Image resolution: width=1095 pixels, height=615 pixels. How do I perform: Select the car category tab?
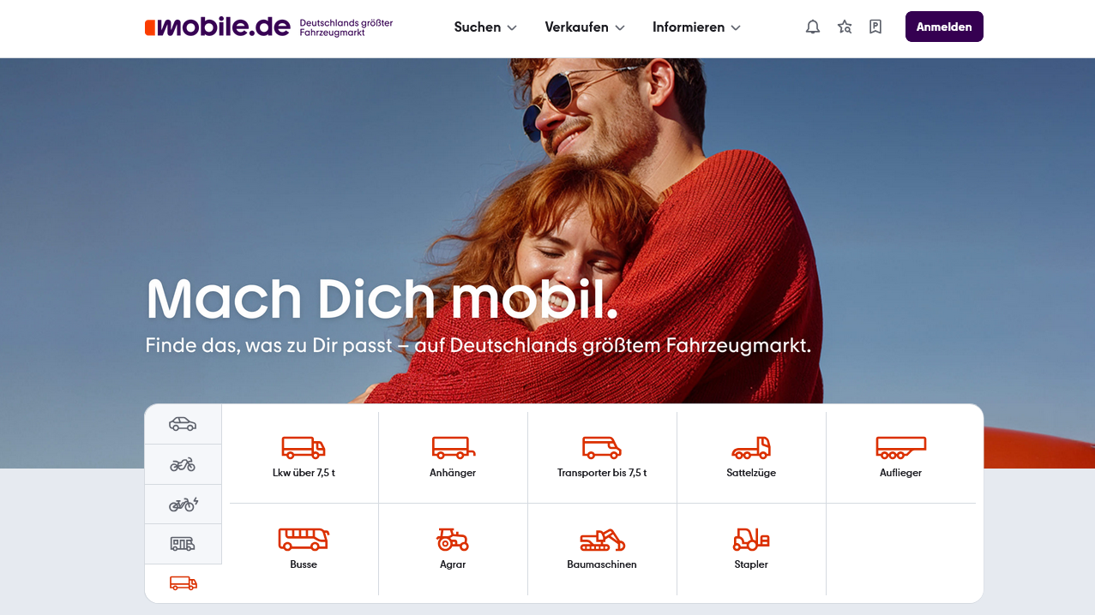[183, 424]
